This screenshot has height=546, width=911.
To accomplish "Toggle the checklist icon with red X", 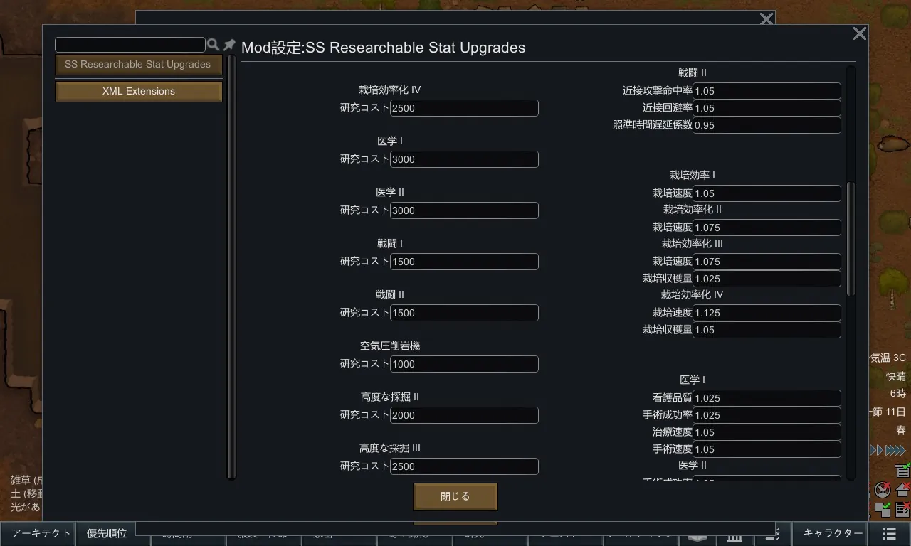I will coord(902,509).
